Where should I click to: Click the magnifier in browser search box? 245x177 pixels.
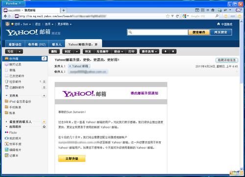coord(217,16)
